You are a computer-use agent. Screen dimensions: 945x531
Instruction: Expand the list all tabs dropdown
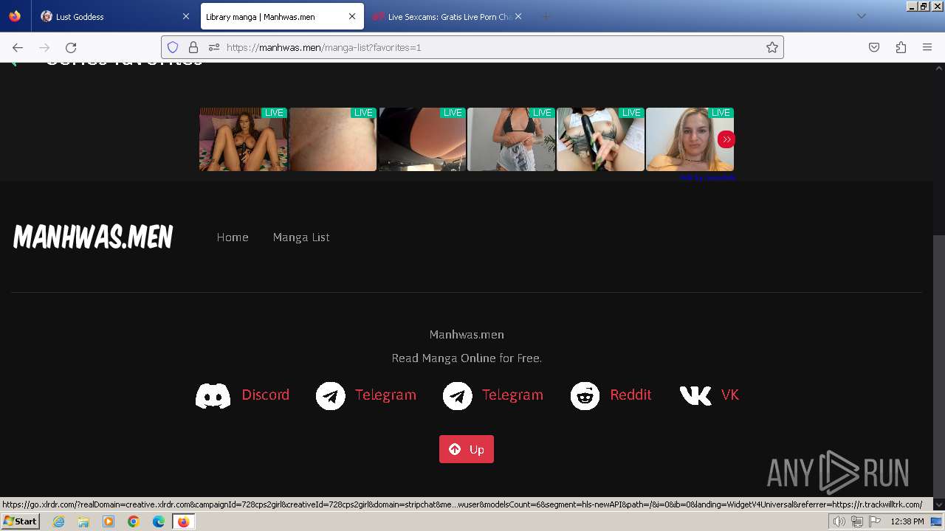[x=861, y=16]
